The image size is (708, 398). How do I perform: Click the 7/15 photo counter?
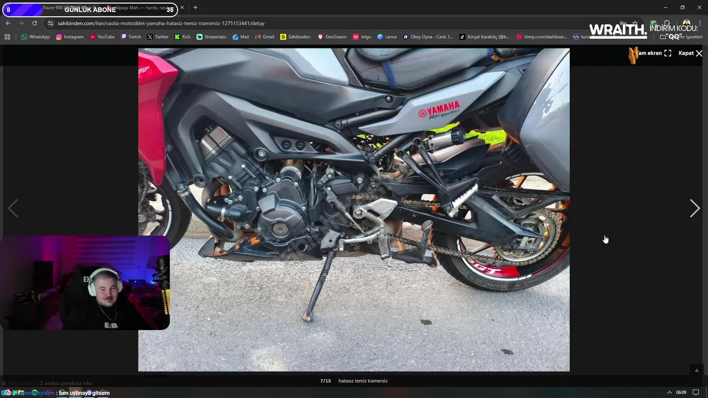pos(325,381)
